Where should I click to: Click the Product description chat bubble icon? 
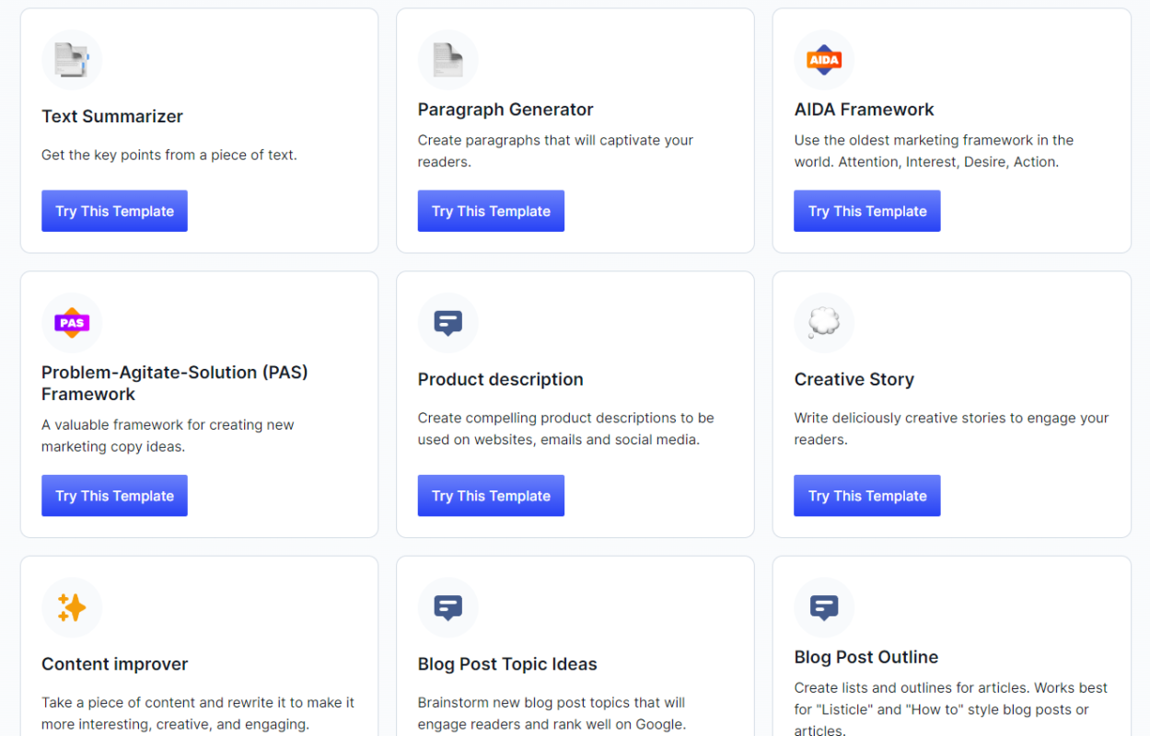pyautogui.click(x=448, y=323)
